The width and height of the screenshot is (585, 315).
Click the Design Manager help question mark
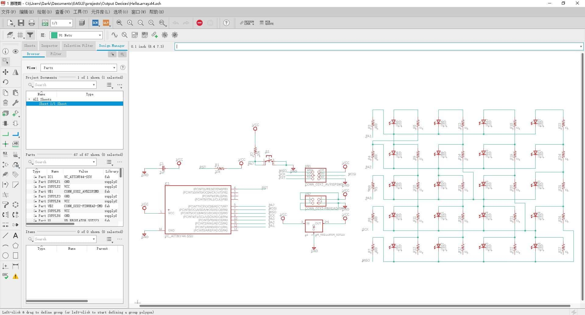click(122, 68)
